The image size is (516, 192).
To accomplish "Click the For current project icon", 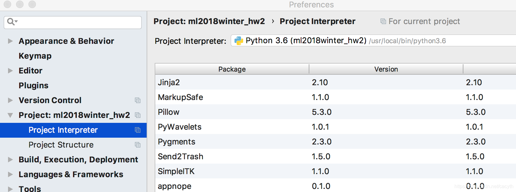I will (x=383, y=21).
